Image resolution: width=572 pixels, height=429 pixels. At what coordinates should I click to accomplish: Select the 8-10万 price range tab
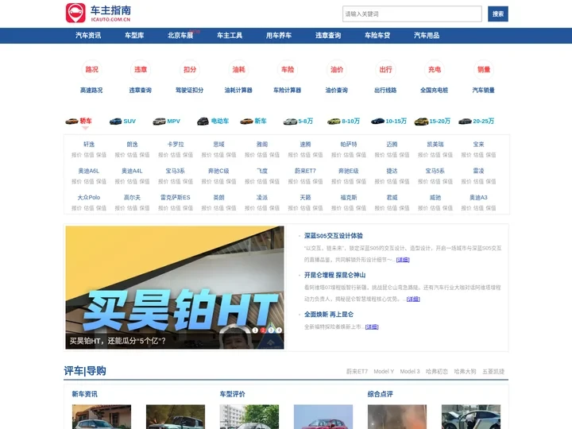[343, 121]
